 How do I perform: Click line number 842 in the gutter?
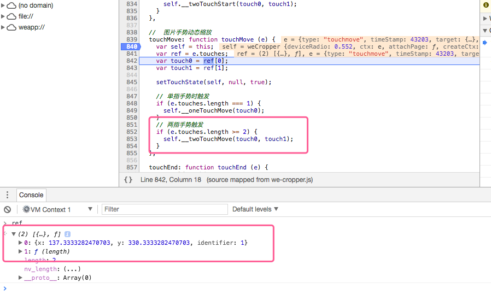(x=132, y=61)
